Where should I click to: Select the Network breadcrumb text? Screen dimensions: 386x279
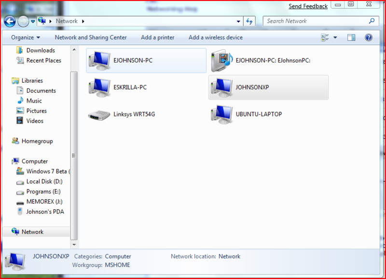click(x=67, y=21)
